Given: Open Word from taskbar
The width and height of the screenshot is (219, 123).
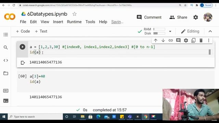Looking at the screenshot, I should click(x=114, y=117).
